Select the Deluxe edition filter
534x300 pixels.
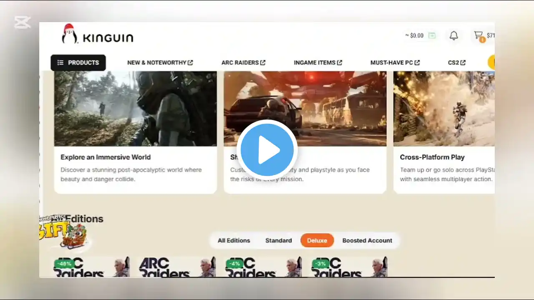point(317,240)
